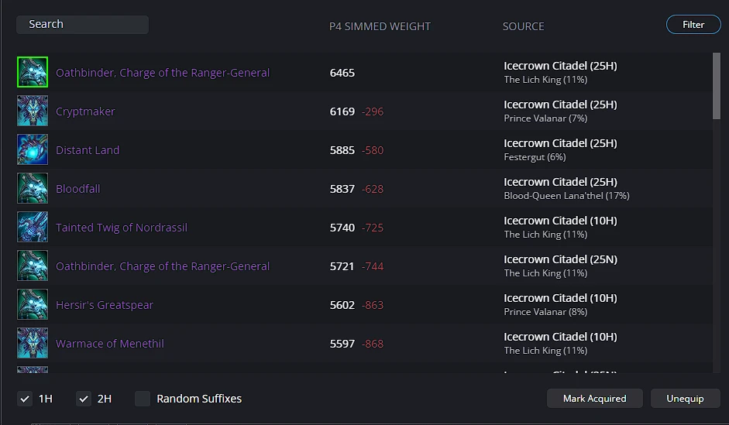Click the item list scrollbar thumb
729x425 pixels.
click(717, 85)
